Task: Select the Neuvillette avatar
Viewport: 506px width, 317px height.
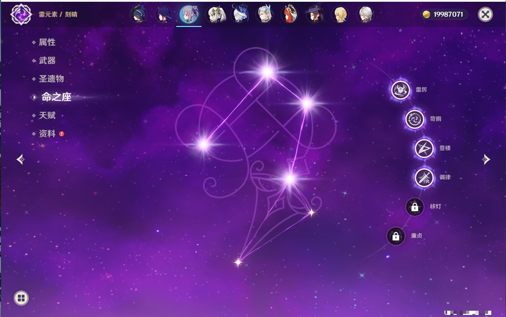Action: 265,14
